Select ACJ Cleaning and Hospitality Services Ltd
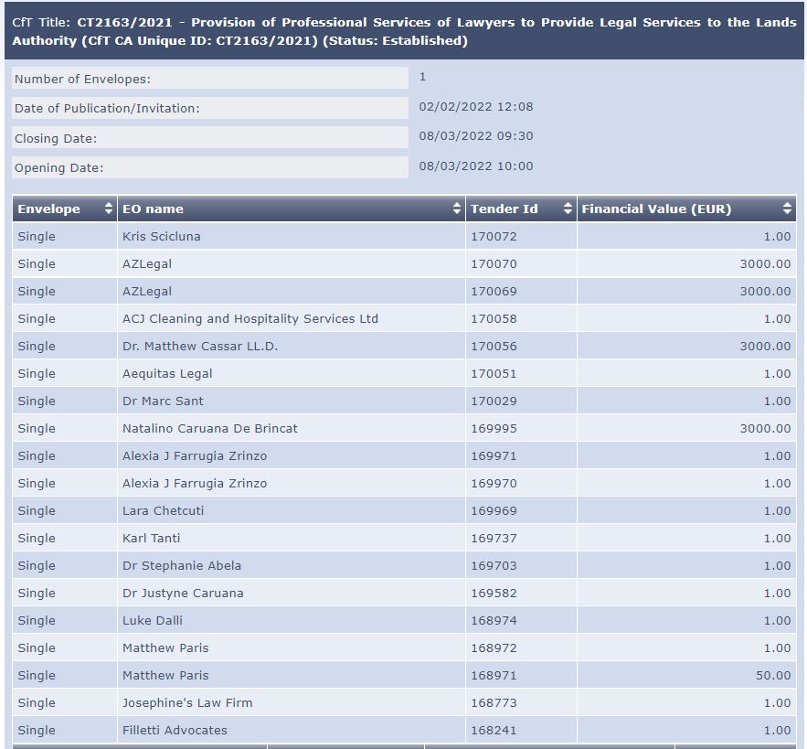 coord(250,318)
